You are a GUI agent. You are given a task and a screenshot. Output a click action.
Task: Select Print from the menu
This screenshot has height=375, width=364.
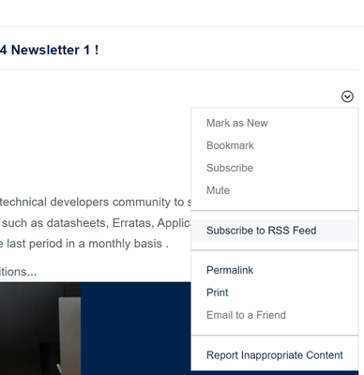pyautogui.click(x=217, y=292)
